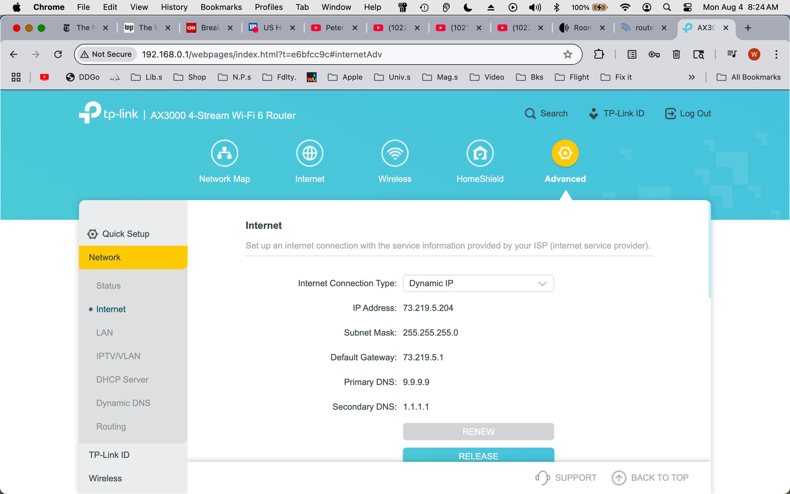This screenshot has height=494, width=790.
Task: Click the trash can extension icon
Action: [x=676, y=54]
